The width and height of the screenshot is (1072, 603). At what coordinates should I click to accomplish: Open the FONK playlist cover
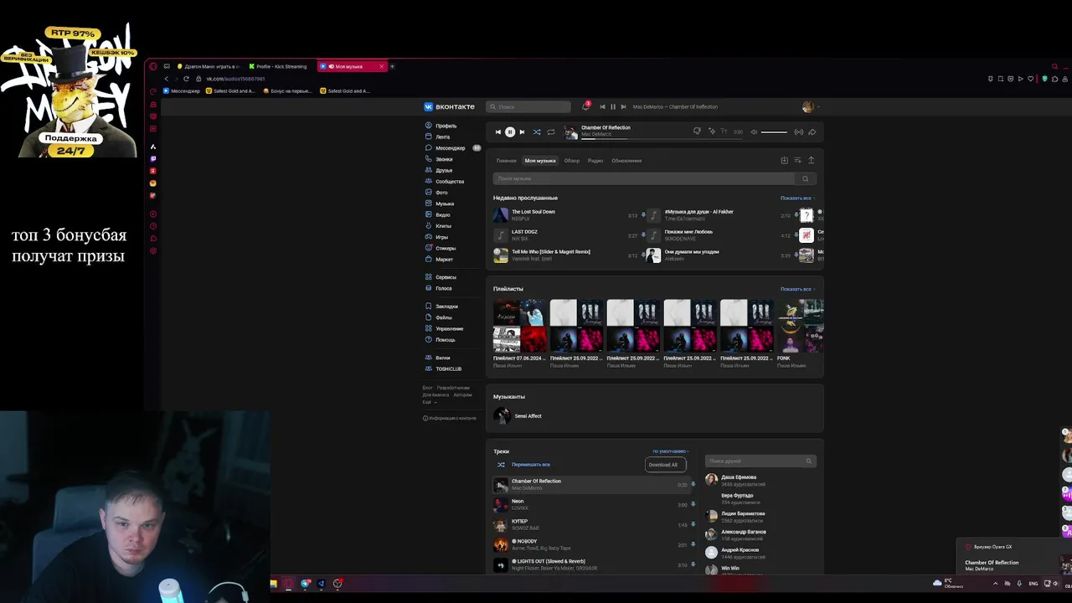click(801, 326)
